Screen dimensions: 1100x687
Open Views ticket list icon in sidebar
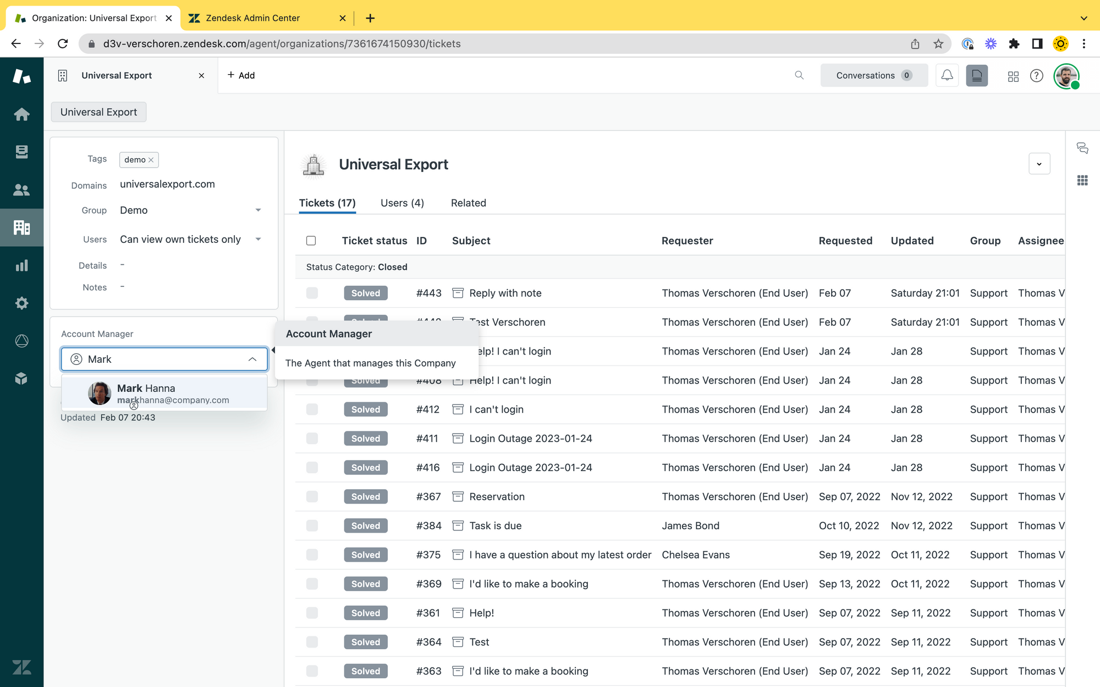[x=21, y=152]
